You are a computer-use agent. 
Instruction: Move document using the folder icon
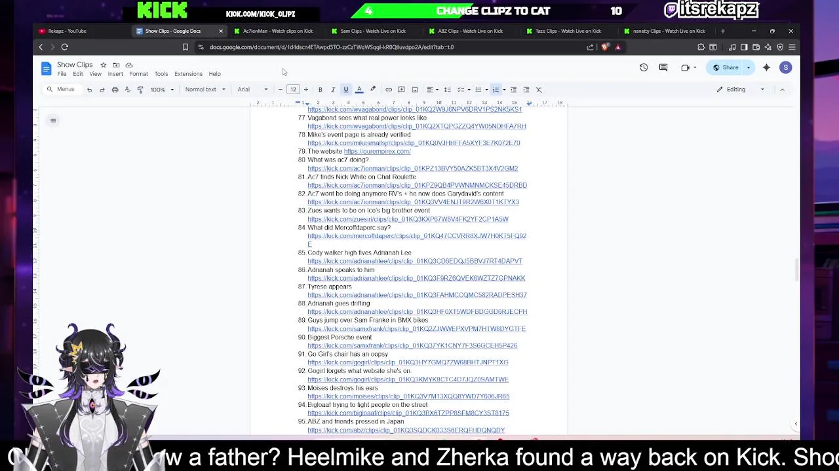point(116,65)
